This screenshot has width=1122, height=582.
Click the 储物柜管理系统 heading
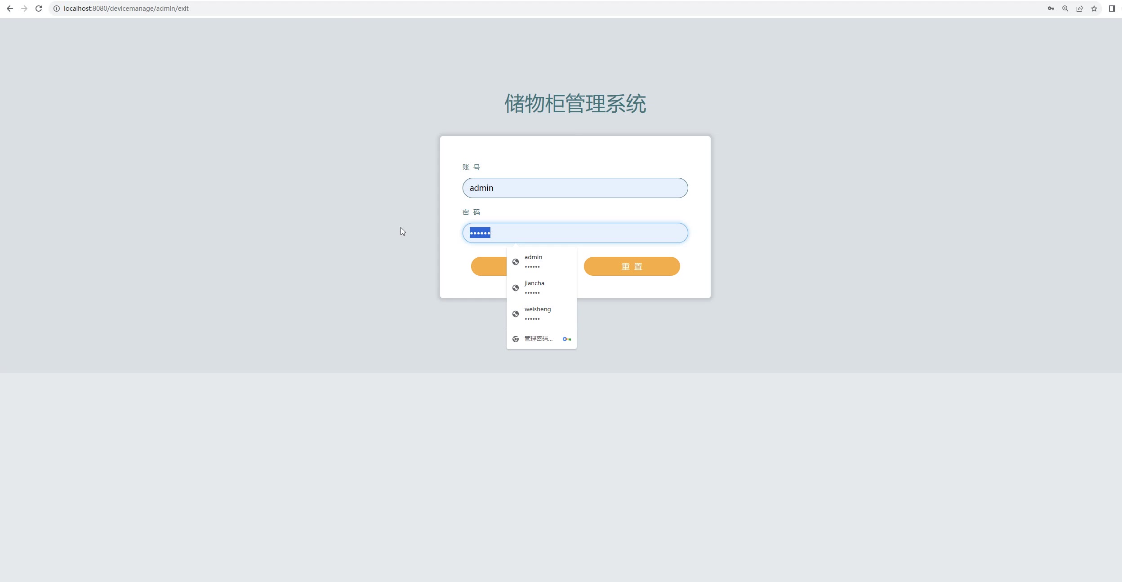pos(575,104)
